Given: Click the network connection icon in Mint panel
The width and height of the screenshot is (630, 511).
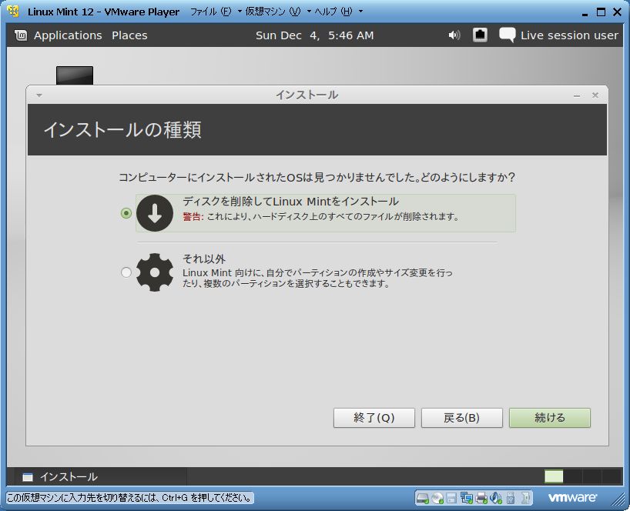Looking at the screenshot, I should tap(480, 35).
